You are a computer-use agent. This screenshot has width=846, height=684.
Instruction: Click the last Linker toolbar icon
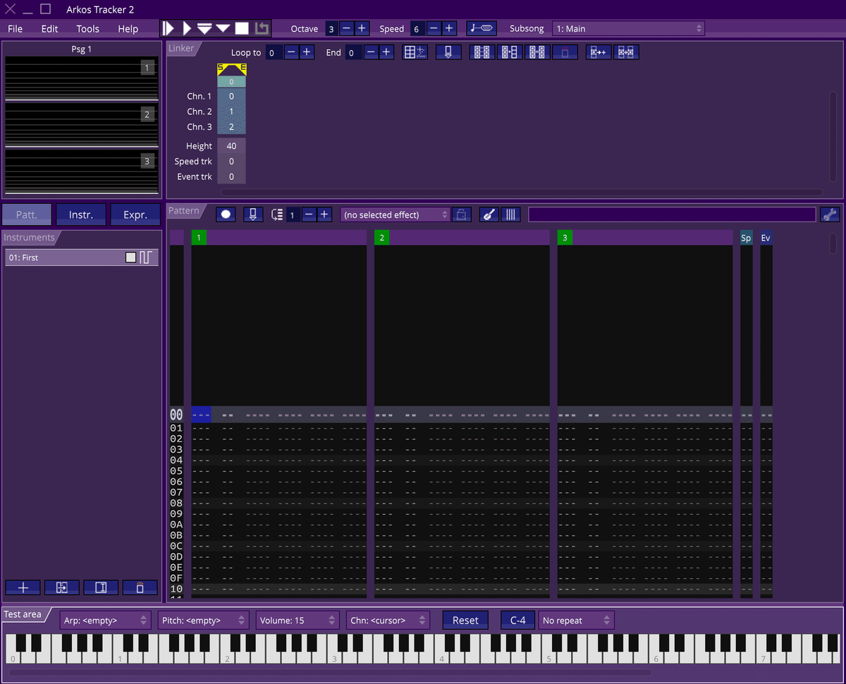626,52
